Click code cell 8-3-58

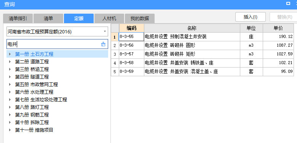click(x=131, y=63)
